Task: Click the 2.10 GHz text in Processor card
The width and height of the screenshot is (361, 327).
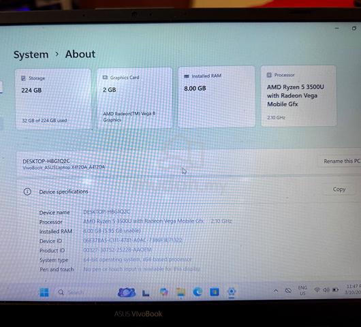Action: point(276,117)
